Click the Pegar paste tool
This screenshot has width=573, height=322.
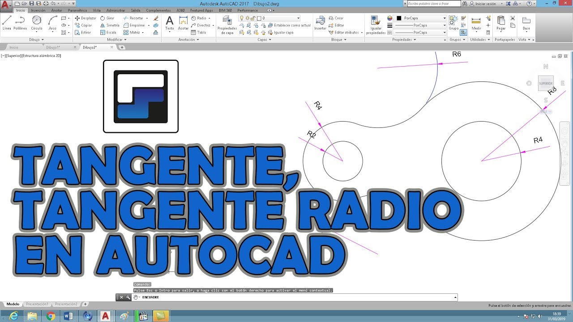[x=501, y=23]
